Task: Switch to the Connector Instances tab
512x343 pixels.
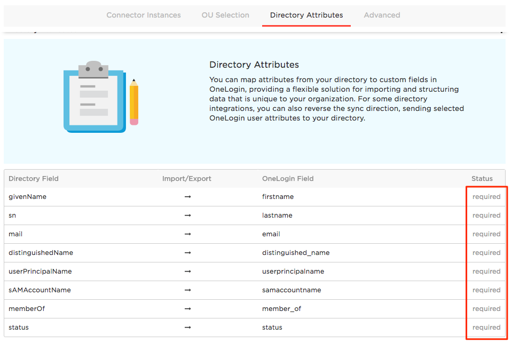Action: [x=143, y=15]
